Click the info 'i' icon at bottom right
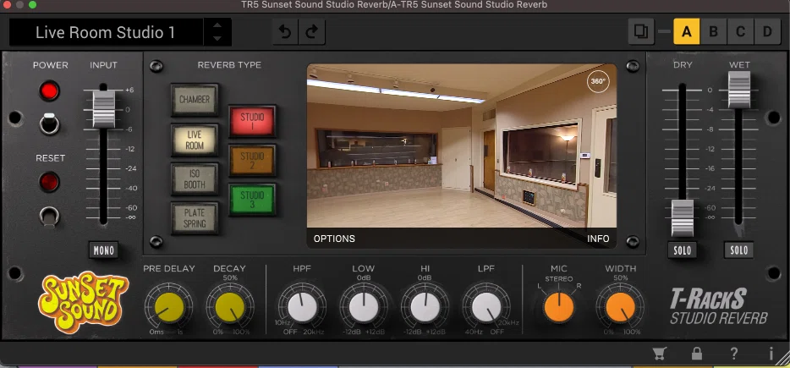The height and width of the screenshot is (368, 790). (771, 354)
